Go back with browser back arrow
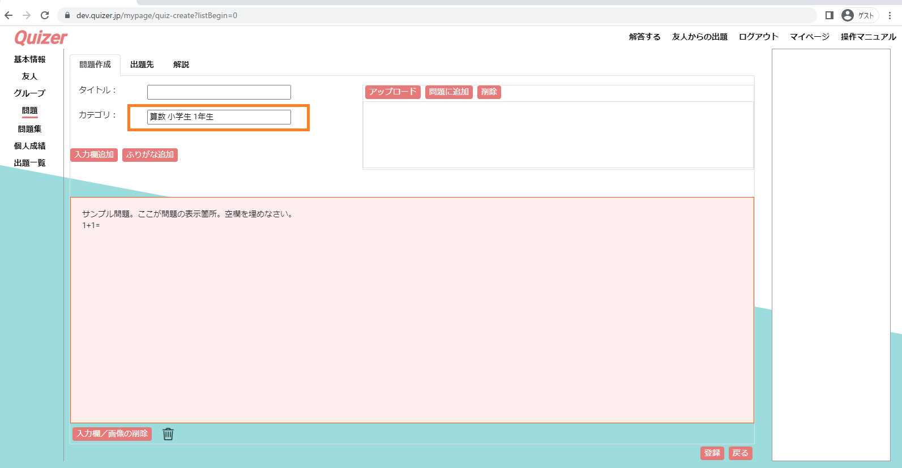Viewport: 902px width, 468px height. pyautogui.click(x=8, y=15)
